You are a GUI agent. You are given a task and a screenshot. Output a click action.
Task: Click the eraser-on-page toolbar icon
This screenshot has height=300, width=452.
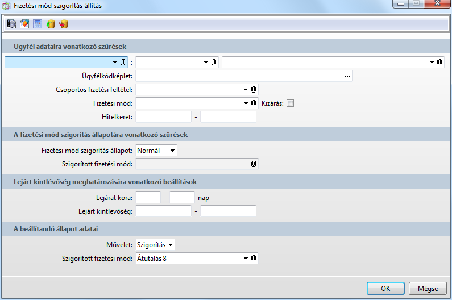pyautogui.click(x=24, y=24)
